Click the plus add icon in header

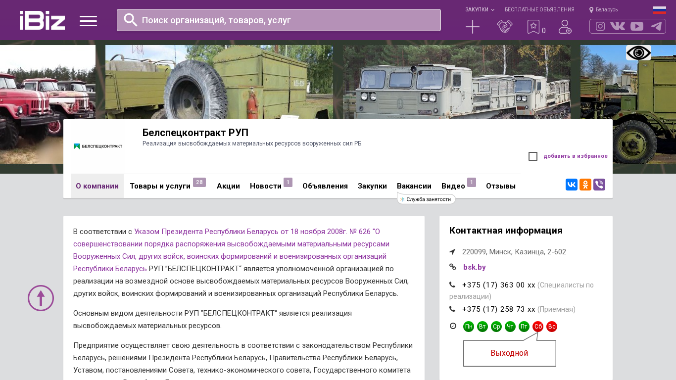(473, 27)
